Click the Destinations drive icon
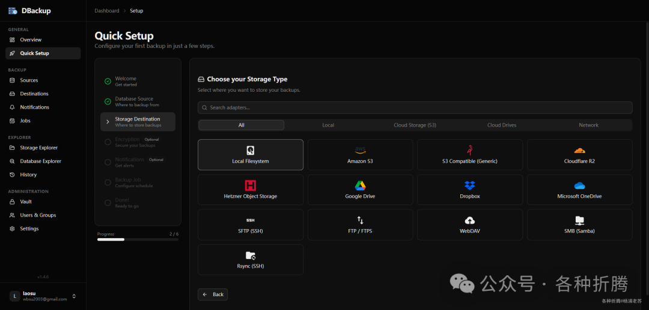Screen dimensions: 649x310 click(x=12, y=94)
